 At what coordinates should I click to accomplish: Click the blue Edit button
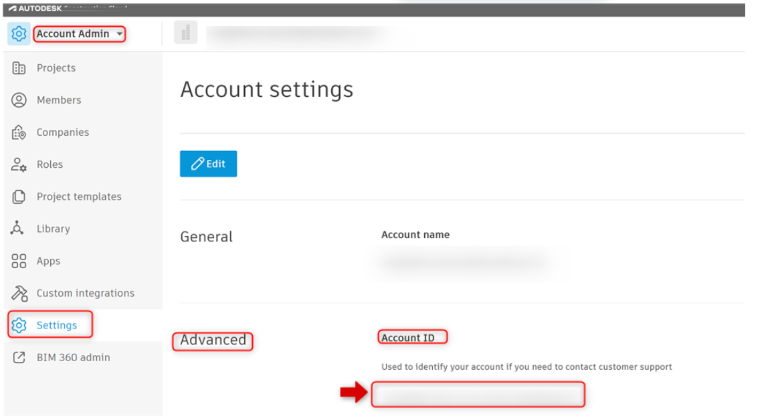pyautogui.click(x=208, y=163)
